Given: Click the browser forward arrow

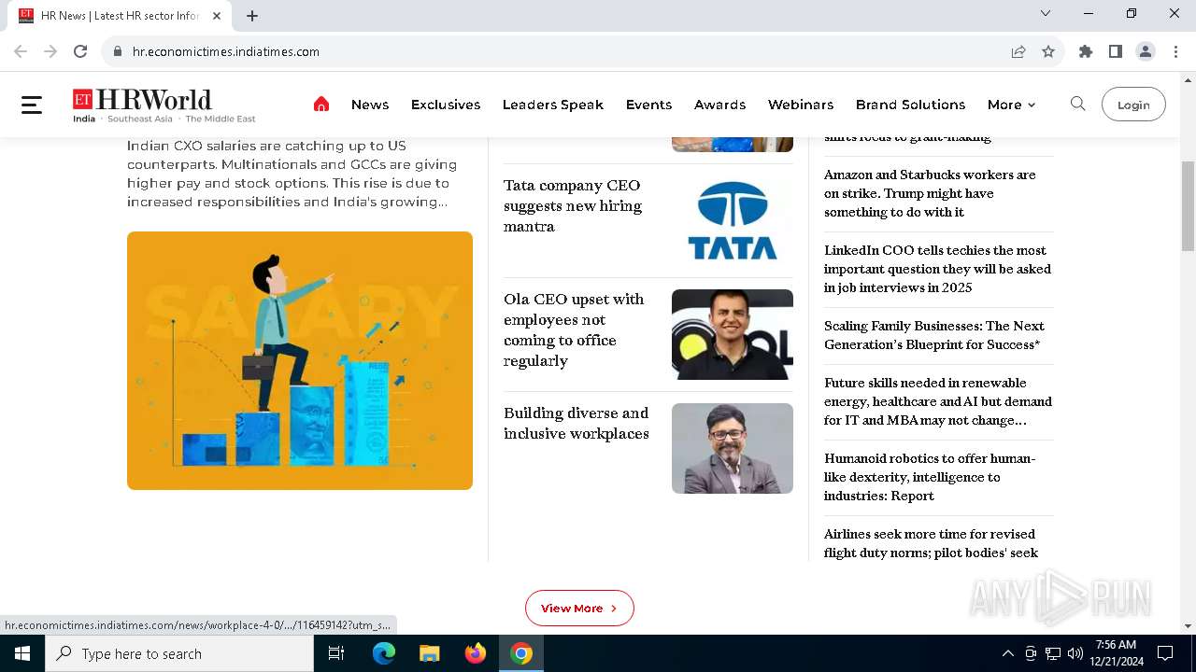Looking at the screenshot, I should (50, 51).
